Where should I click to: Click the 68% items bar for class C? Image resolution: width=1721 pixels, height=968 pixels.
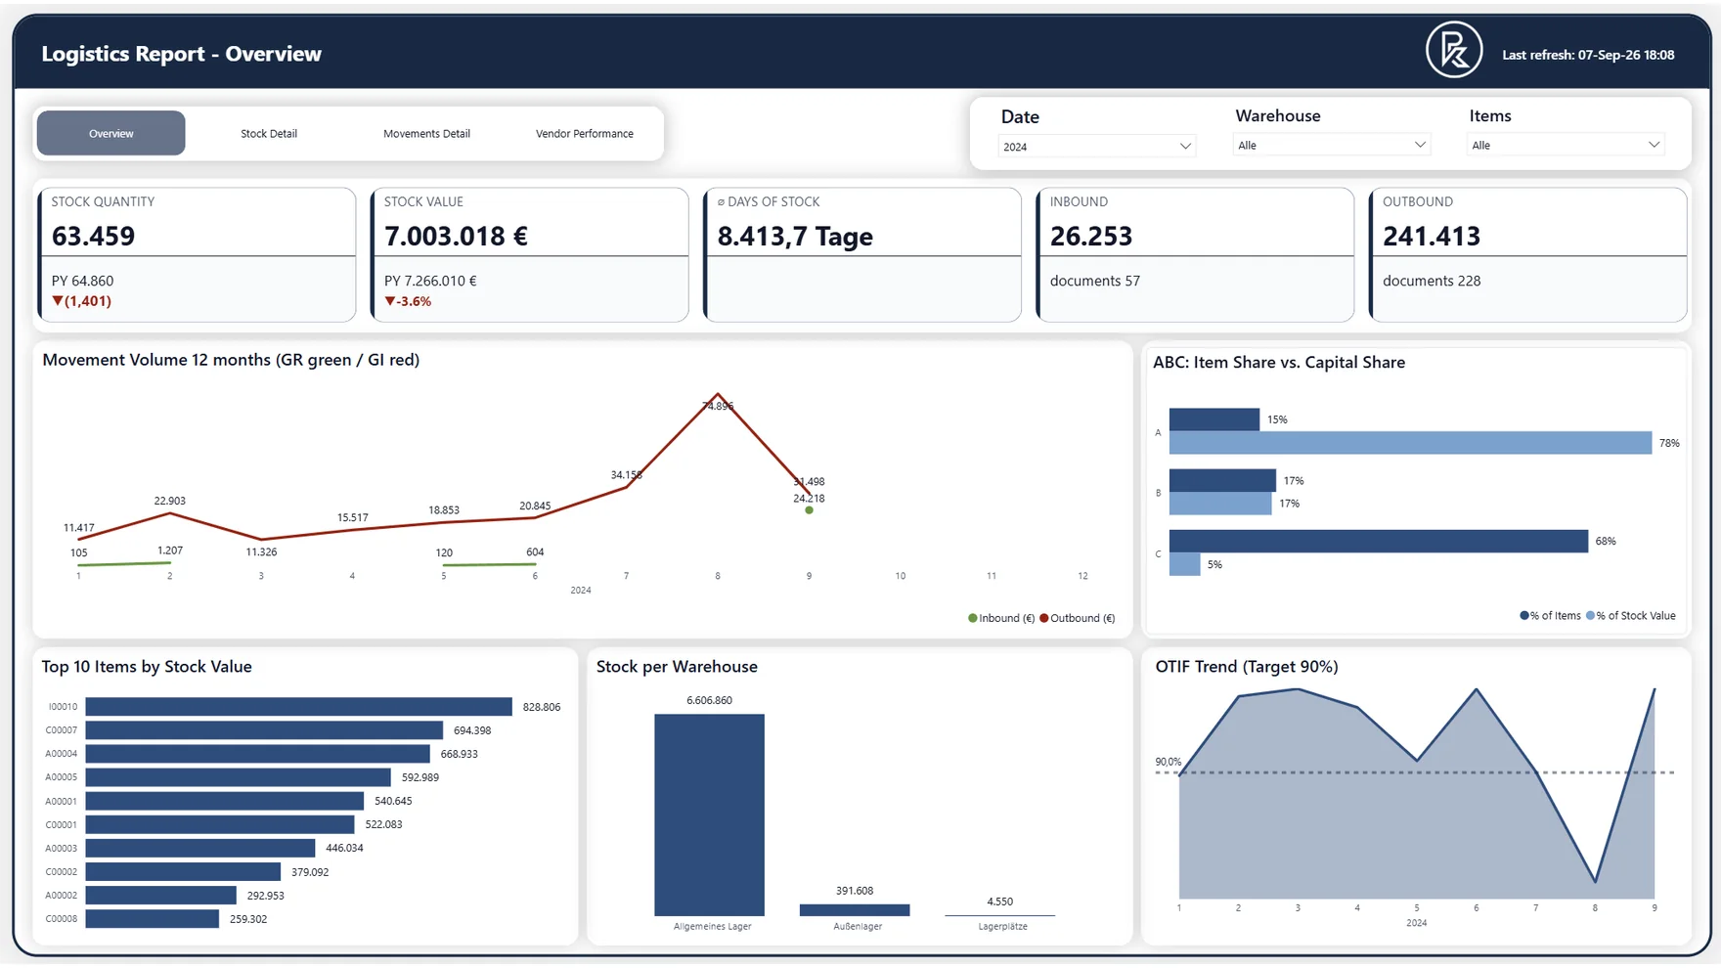(1379, 541)
